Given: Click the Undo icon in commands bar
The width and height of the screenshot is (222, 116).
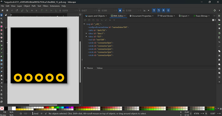Looking at the screenshot, I should click(219, 42).
